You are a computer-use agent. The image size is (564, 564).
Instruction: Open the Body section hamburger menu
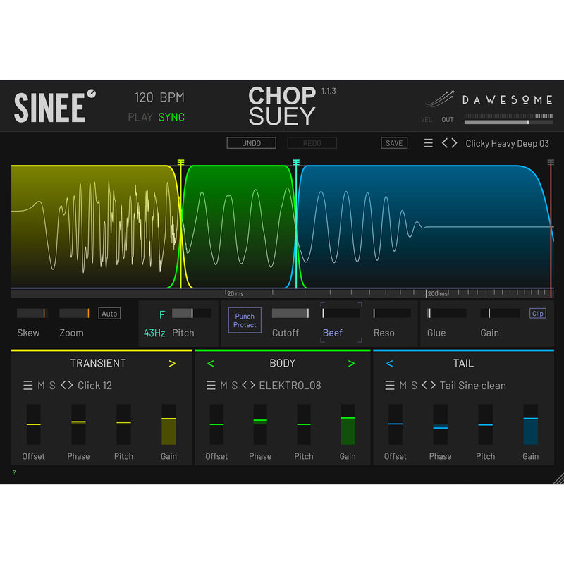(211, 386)
